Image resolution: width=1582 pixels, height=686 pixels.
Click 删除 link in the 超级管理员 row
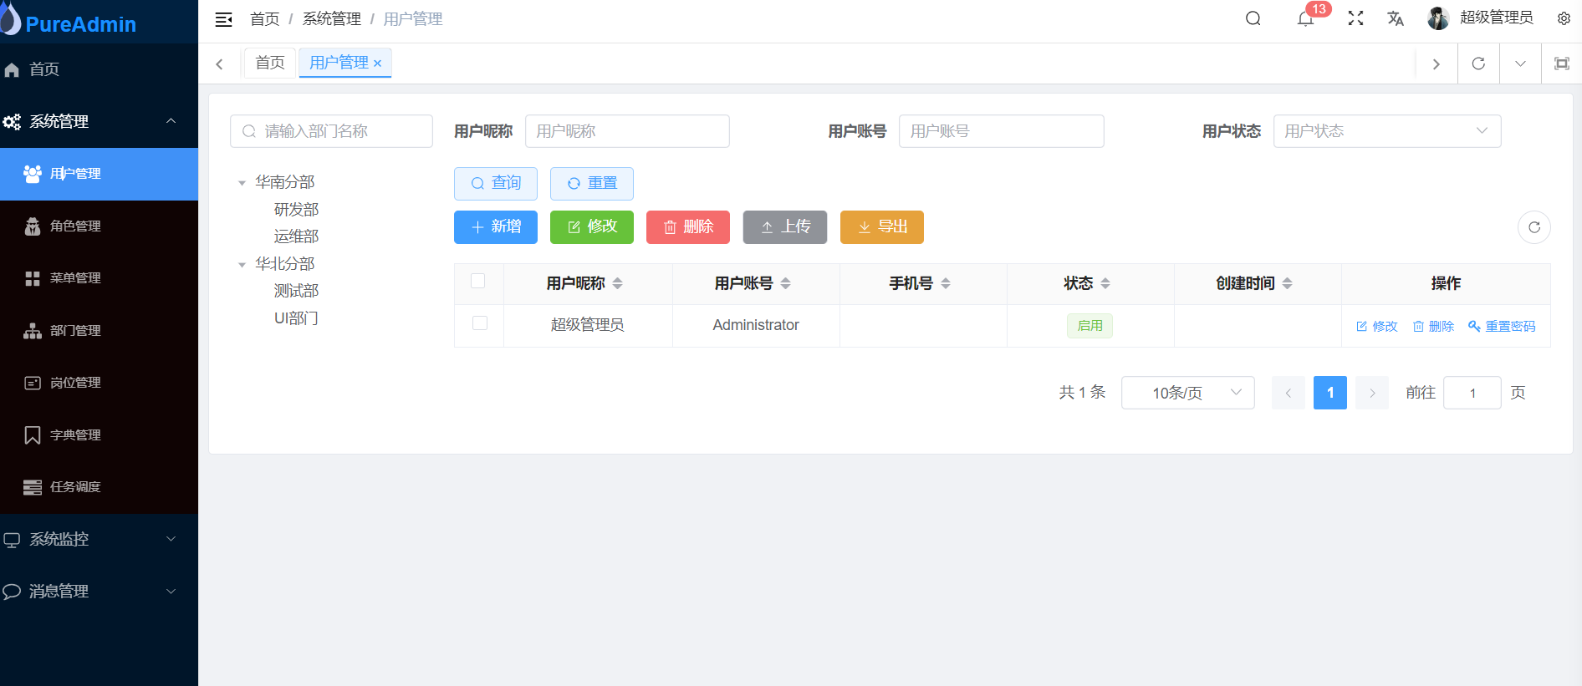point(1433,326)
